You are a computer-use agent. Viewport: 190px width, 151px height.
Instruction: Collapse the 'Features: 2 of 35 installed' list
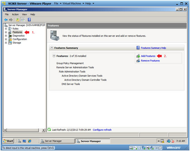tap(54, 56)
